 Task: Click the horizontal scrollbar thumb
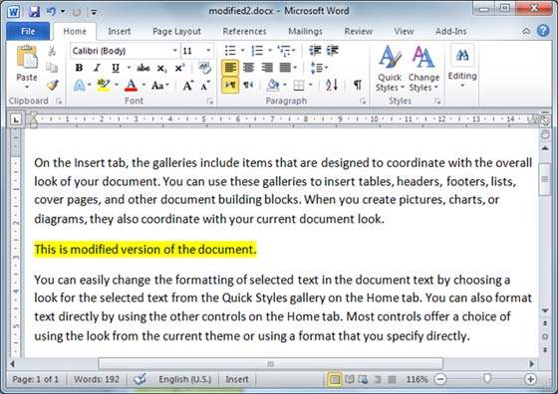pyautogui.click(x=270, y=364)
